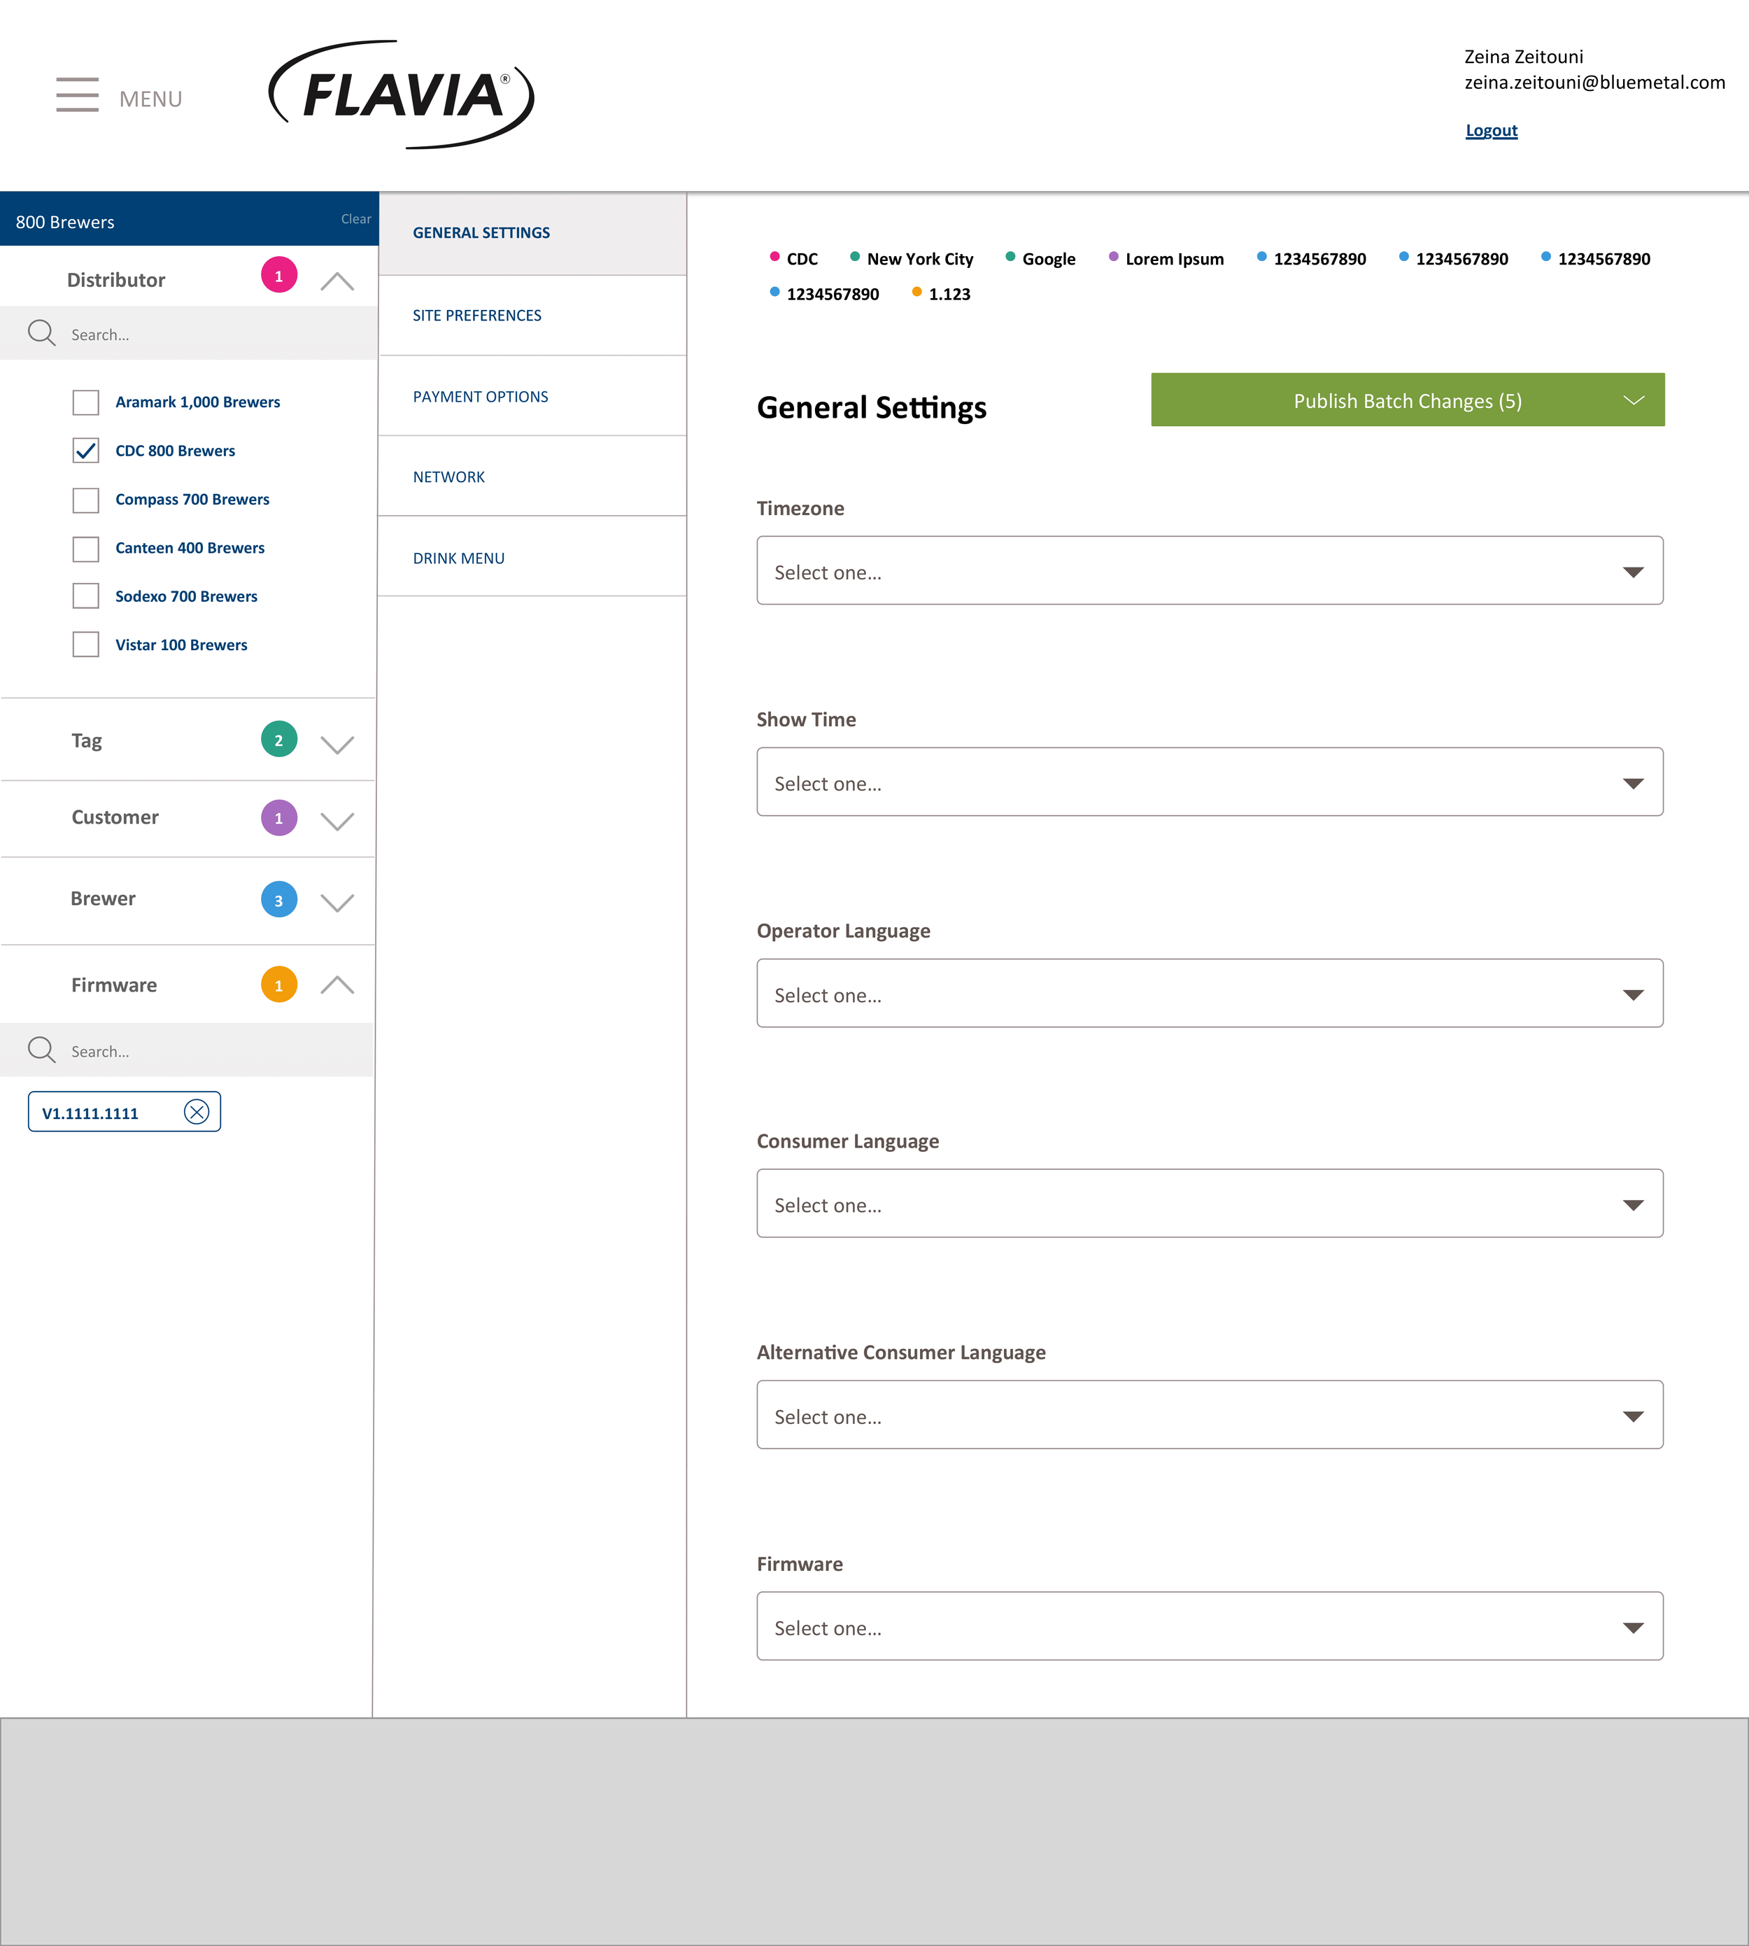
Task: Click the Distributor search magnifier icon
Action: [x=41, y=334]
